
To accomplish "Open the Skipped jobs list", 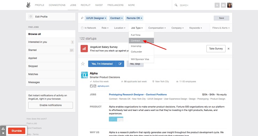I will 51,66.
